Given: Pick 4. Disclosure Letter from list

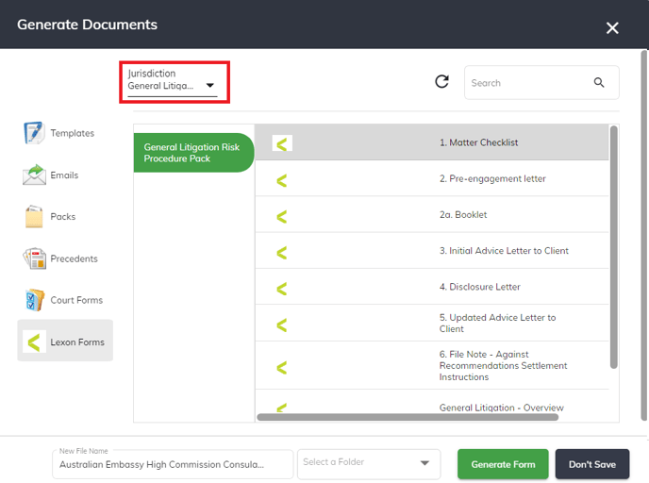Looking at the screenshot, I should point(432,287).
